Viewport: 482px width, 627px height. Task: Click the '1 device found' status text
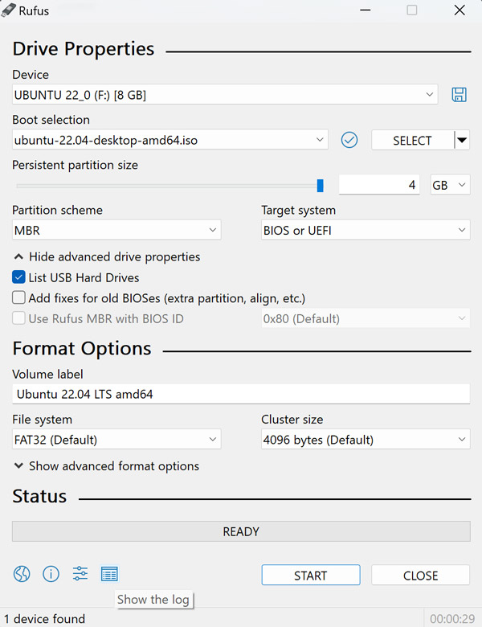(44, 619)
